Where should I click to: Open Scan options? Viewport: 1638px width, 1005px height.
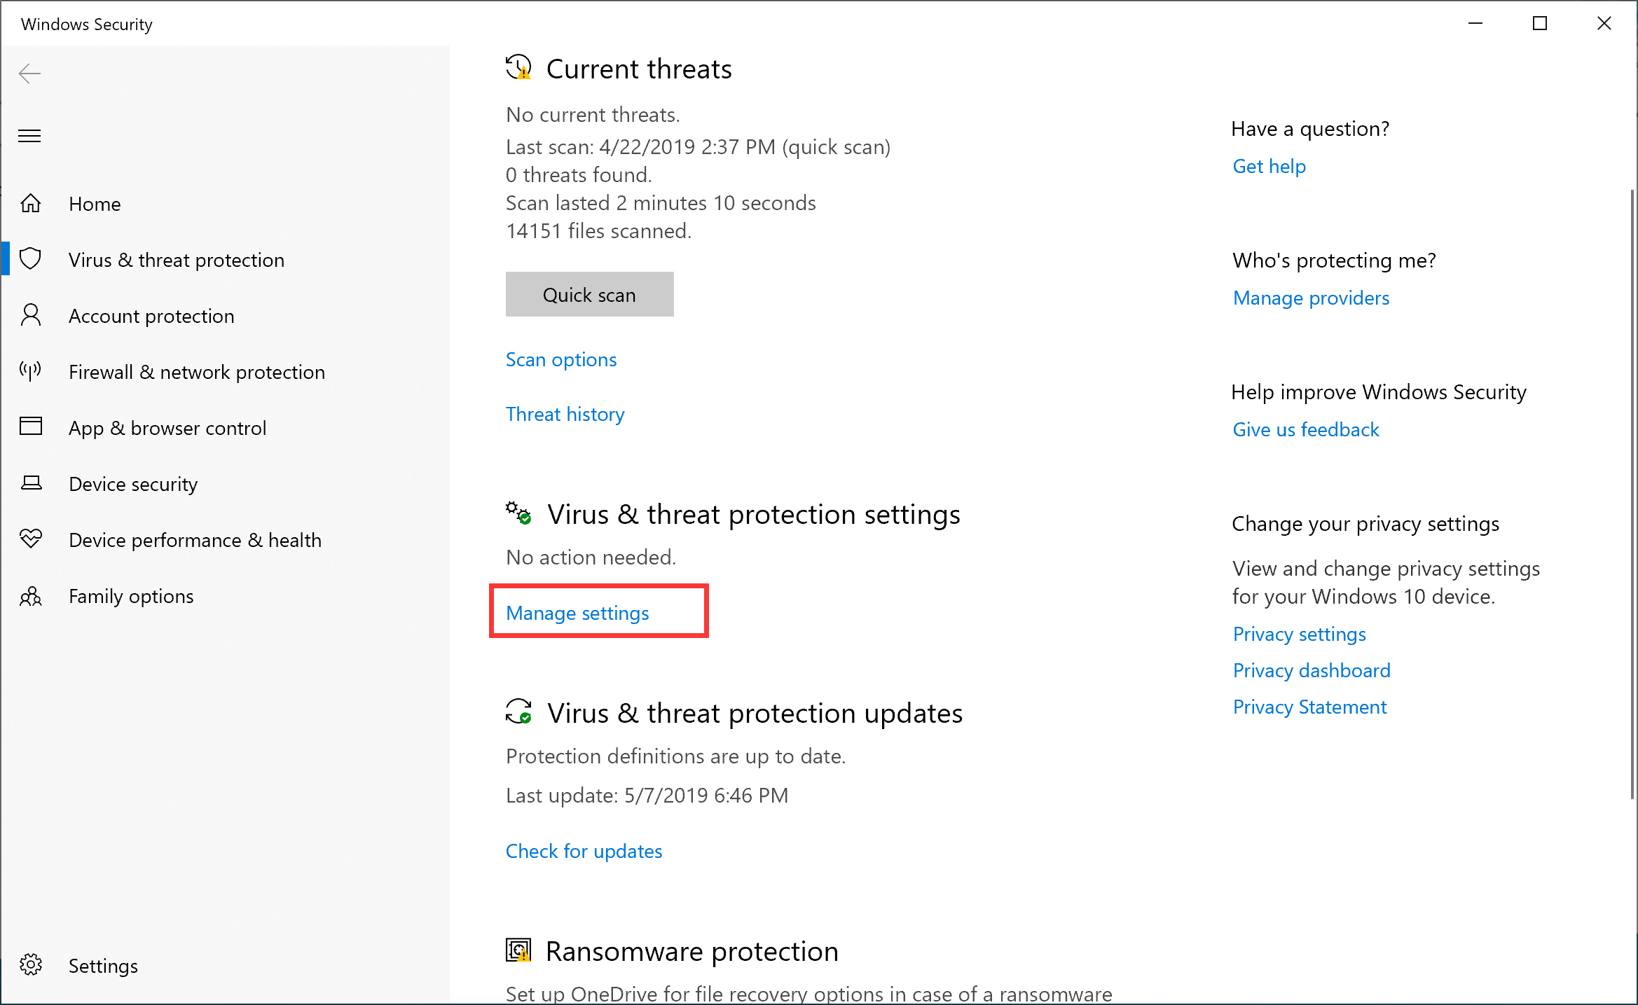pos(561,359)
